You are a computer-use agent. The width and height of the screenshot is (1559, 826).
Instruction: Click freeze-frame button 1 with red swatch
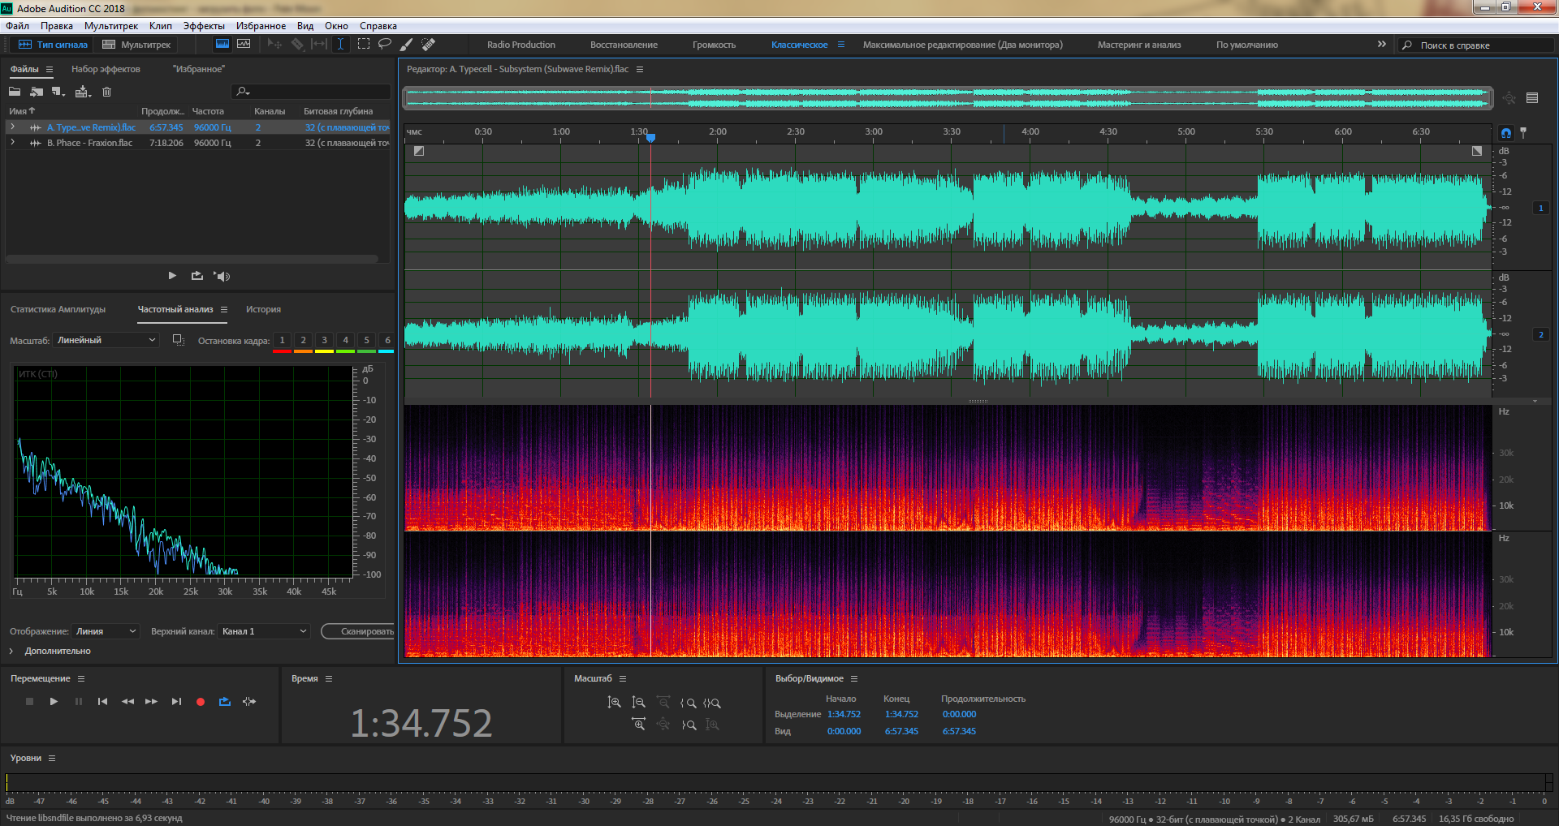(282, 341)
